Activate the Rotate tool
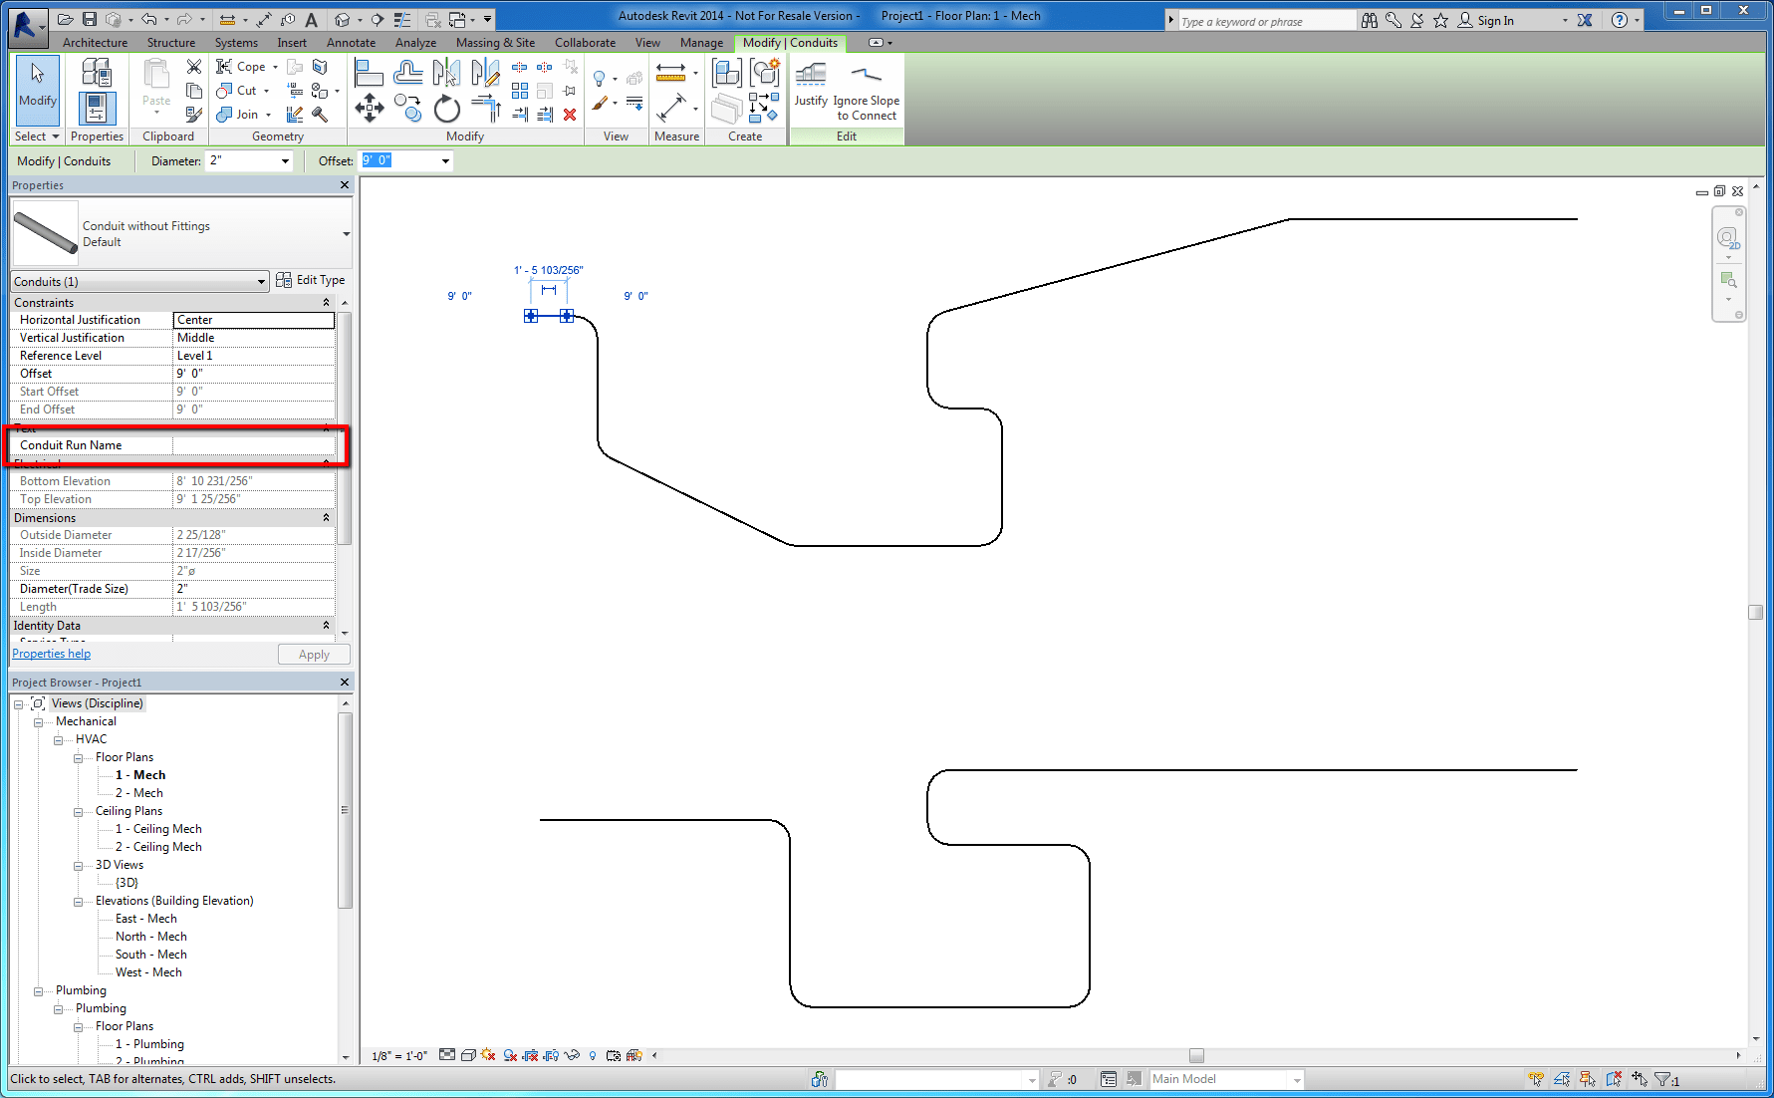 coord(446,110)
